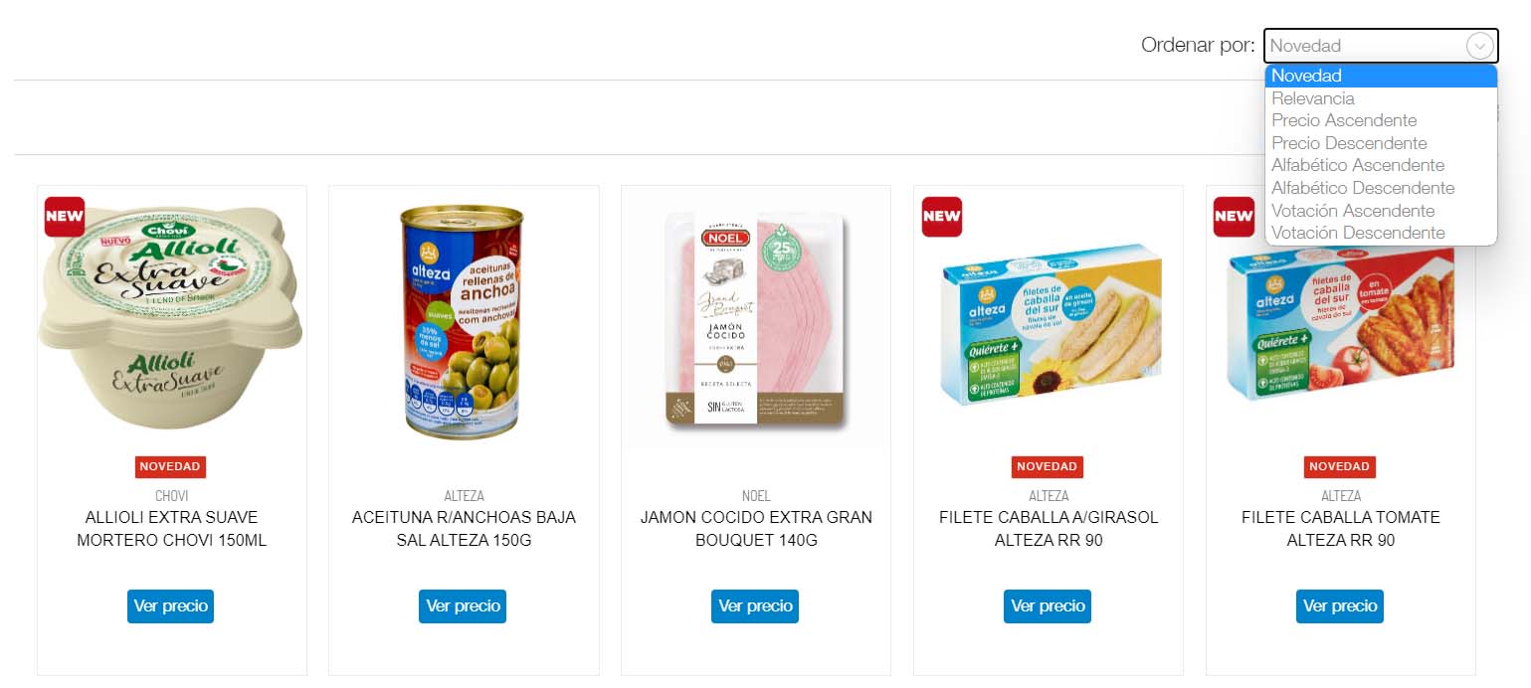This screenshot has width=1531, height=688.
Task: Open the Alteza olives can image
Action: coord(463,320)
